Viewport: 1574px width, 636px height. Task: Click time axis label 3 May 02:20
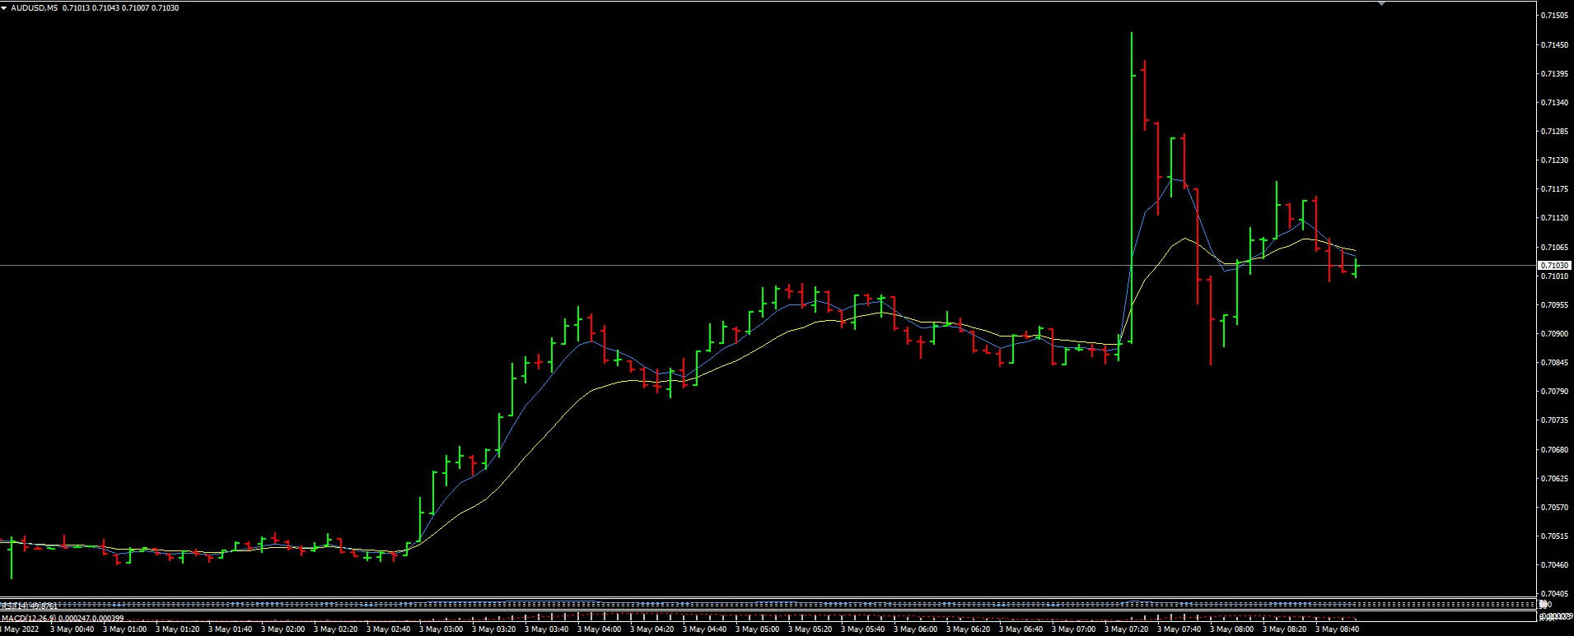335,629
